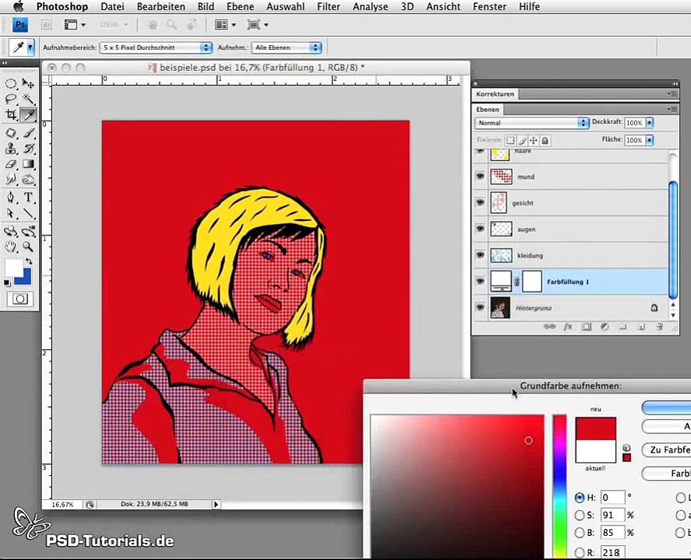Select the Path Selection arrow tool
The width and height of the screenshot is (691, 560).
(11, 213)
